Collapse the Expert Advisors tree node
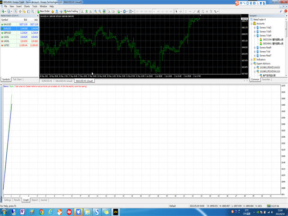The height and width of the screenshot is (216, 288). (252, 63)
